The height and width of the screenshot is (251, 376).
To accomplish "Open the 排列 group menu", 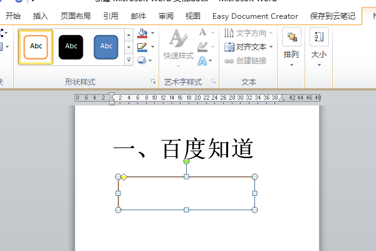I will pos(291,47).
